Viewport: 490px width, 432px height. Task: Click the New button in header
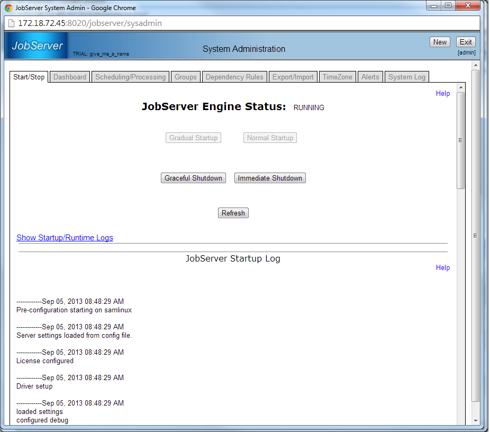[440, 42]
